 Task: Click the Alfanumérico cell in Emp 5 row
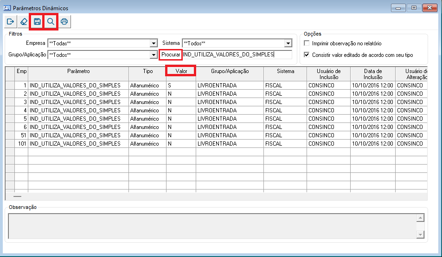point(147,118)
